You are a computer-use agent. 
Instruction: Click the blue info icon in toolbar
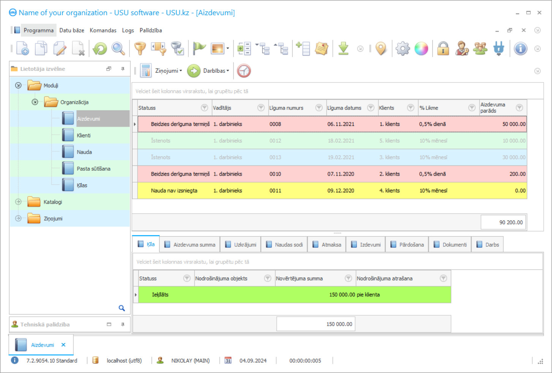pos(520,49)
